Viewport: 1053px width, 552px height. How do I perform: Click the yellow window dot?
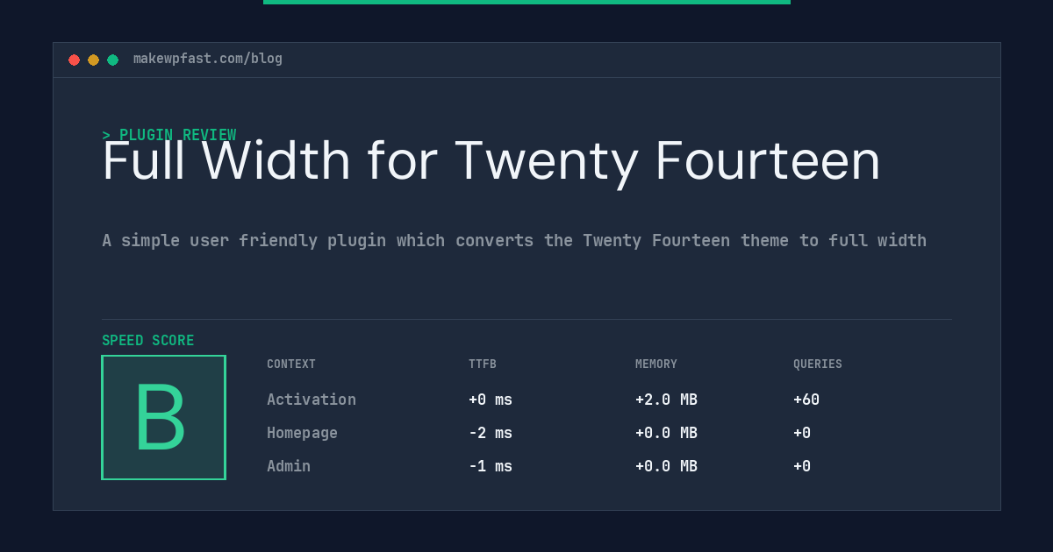(93, 60)
